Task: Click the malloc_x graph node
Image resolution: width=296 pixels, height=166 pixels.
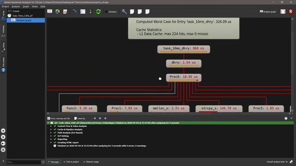Action: 169,109
